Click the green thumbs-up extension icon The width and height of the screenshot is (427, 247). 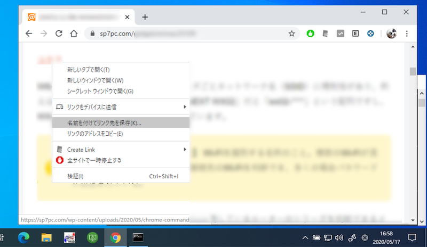[310, 34]
